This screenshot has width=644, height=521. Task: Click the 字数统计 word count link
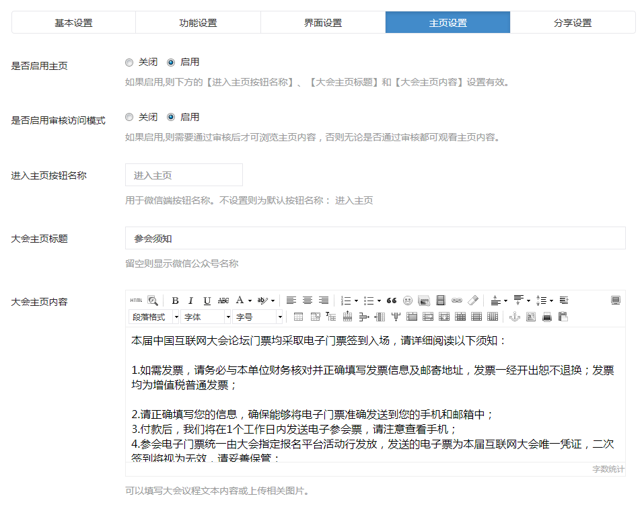608,469
